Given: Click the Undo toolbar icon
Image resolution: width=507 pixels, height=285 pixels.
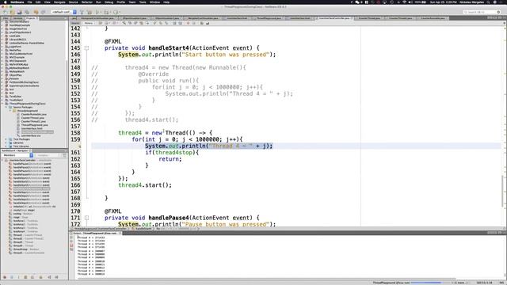Looking at the screenshot, I should [36, 12].
